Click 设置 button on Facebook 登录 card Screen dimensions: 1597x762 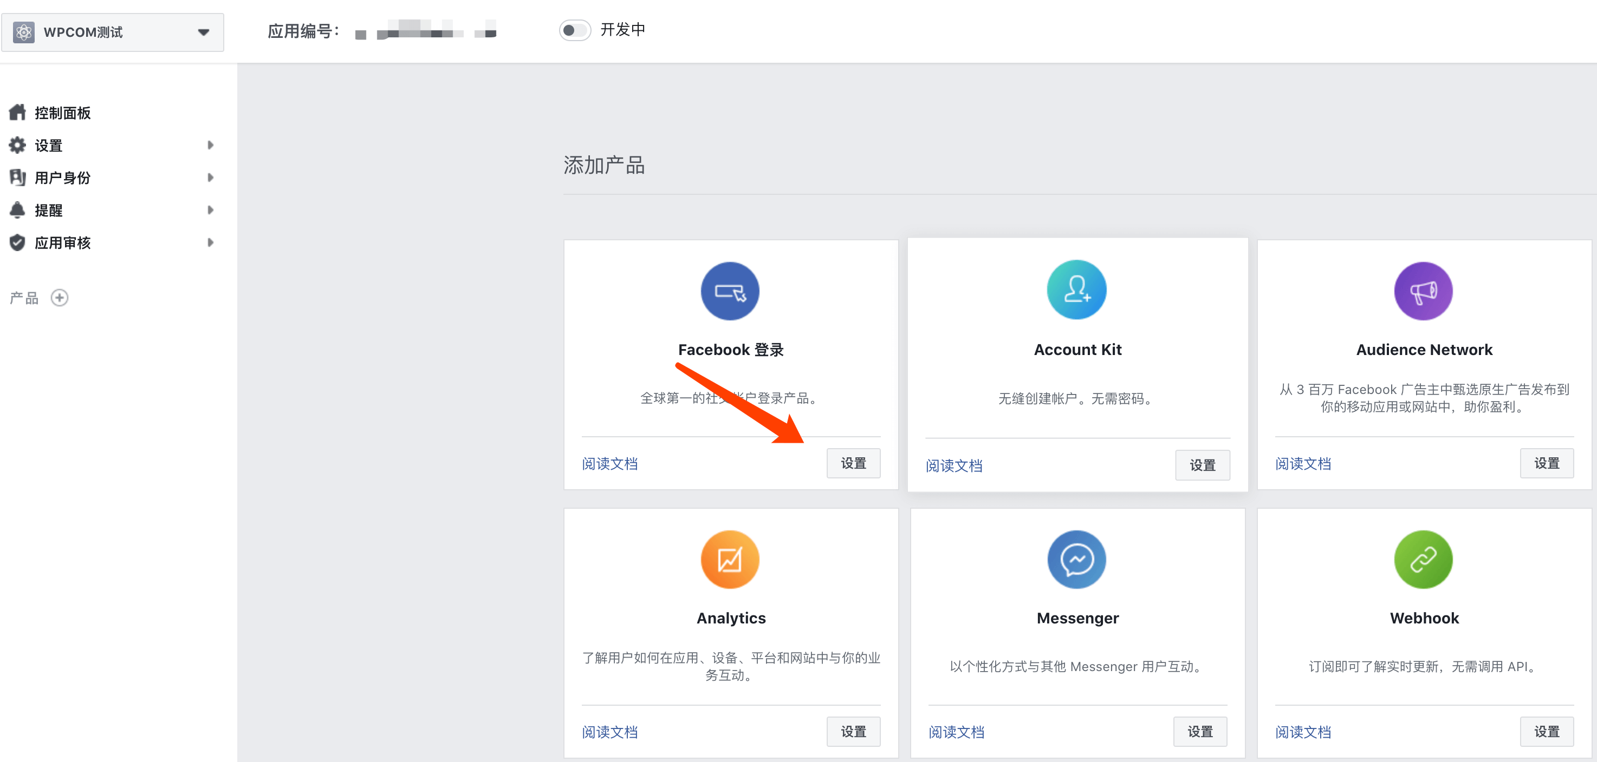[x=854, y=463]
